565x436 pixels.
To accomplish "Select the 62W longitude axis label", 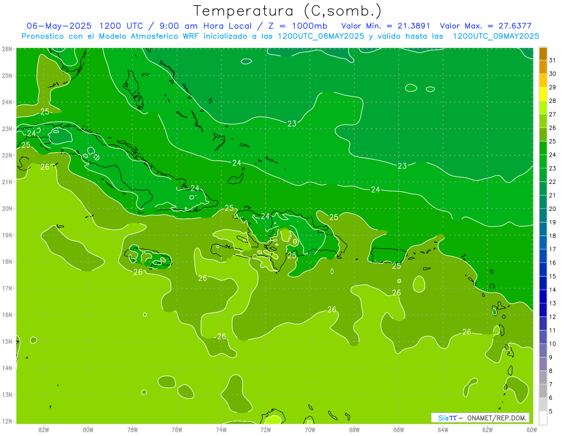I will click(488, 429).
